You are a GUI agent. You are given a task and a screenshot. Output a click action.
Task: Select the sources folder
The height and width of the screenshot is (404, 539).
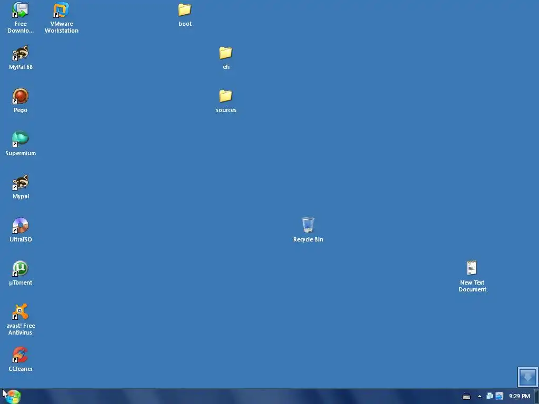[x=226, y=101]
